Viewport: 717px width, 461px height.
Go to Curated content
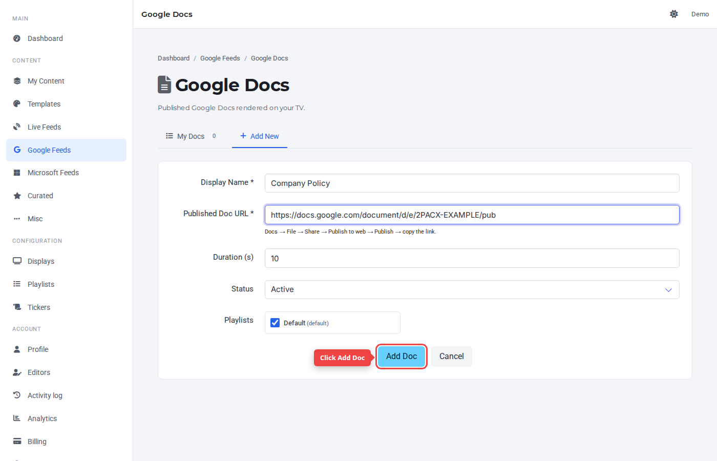pyautogui.click(x=66, y=196)
